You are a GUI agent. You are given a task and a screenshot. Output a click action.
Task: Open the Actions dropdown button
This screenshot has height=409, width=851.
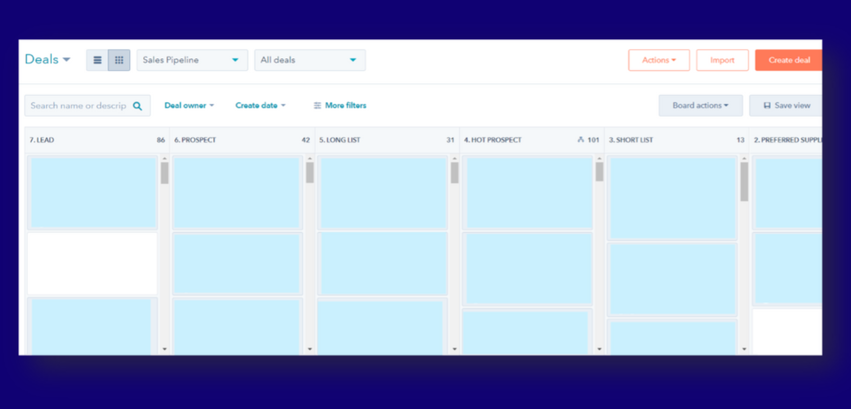(659, 60)
